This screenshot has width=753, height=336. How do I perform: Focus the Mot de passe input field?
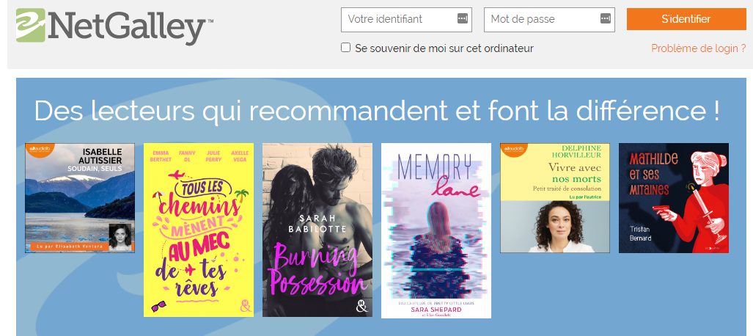coord(549,20)
